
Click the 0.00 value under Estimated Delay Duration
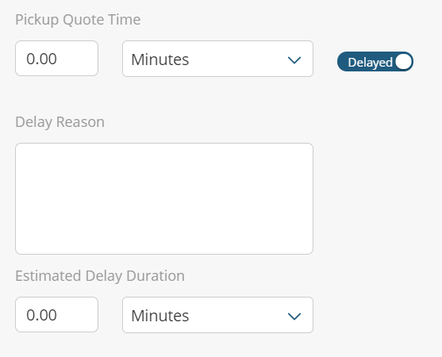coord(41,315)
